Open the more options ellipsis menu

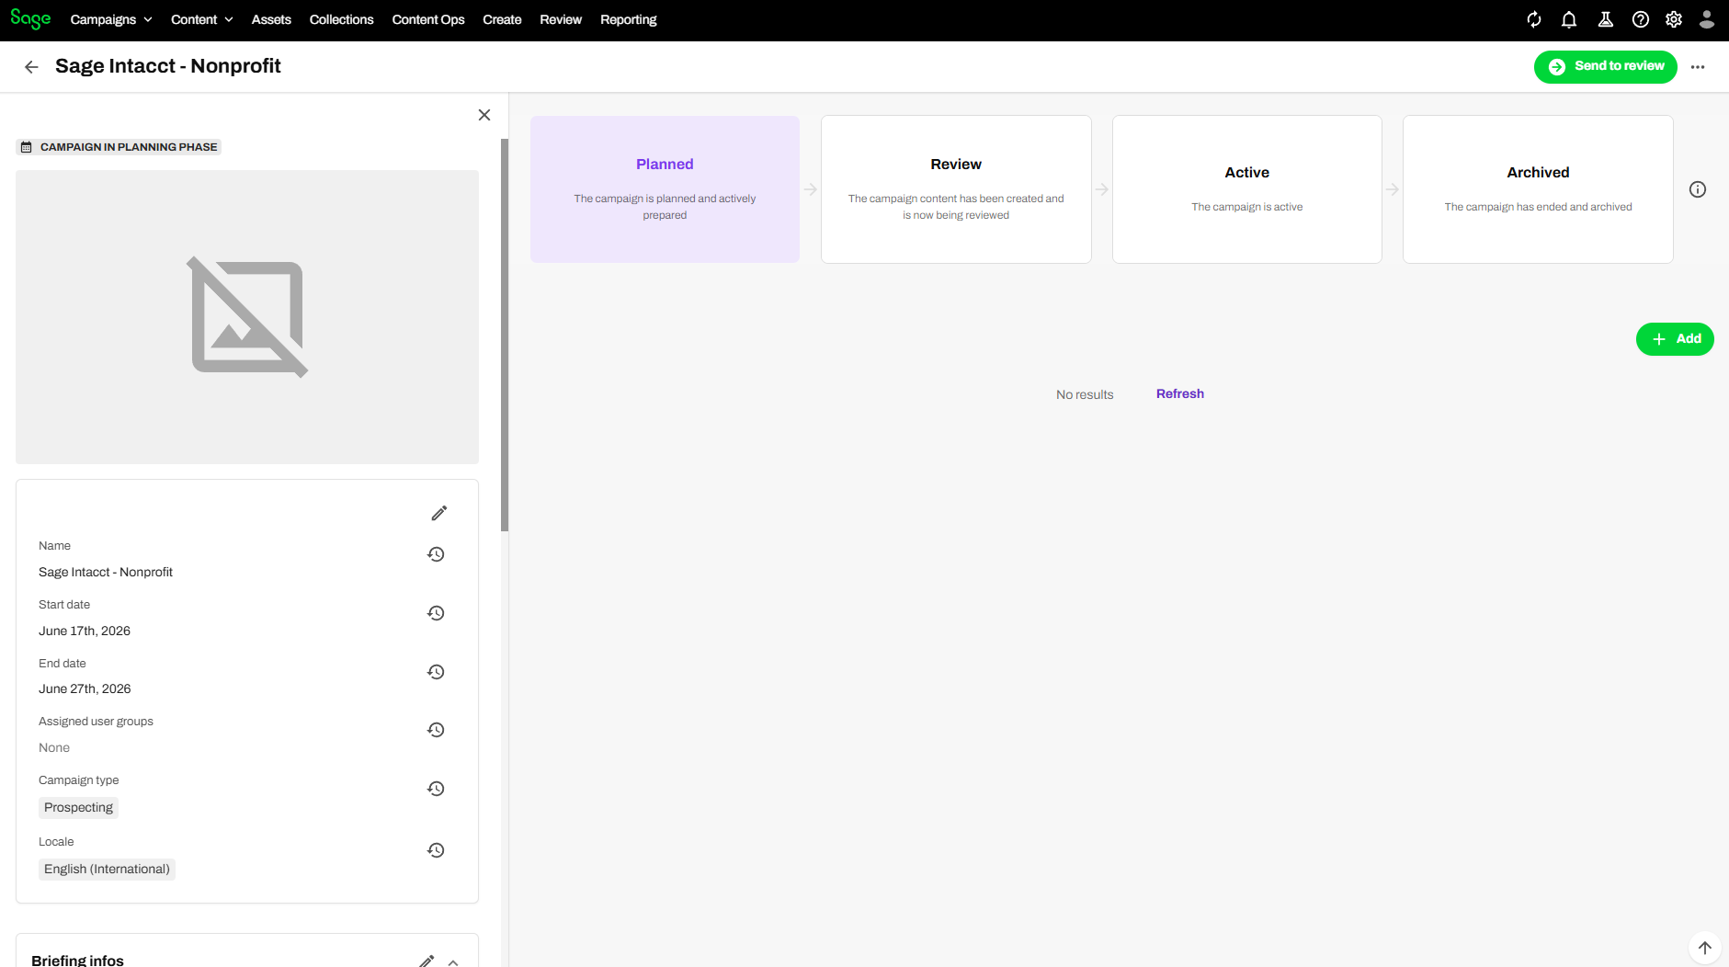(x=1698, y=67)
